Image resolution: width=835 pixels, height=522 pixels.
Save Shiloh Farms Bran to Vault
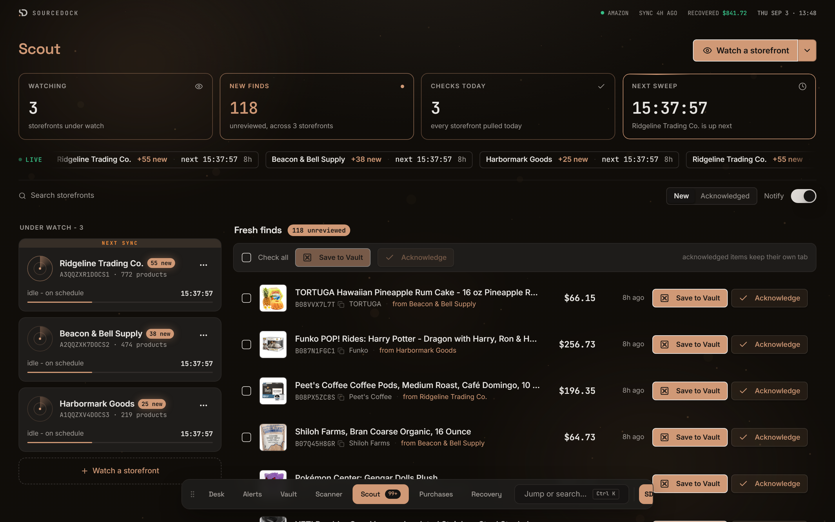tap(690, 437)
